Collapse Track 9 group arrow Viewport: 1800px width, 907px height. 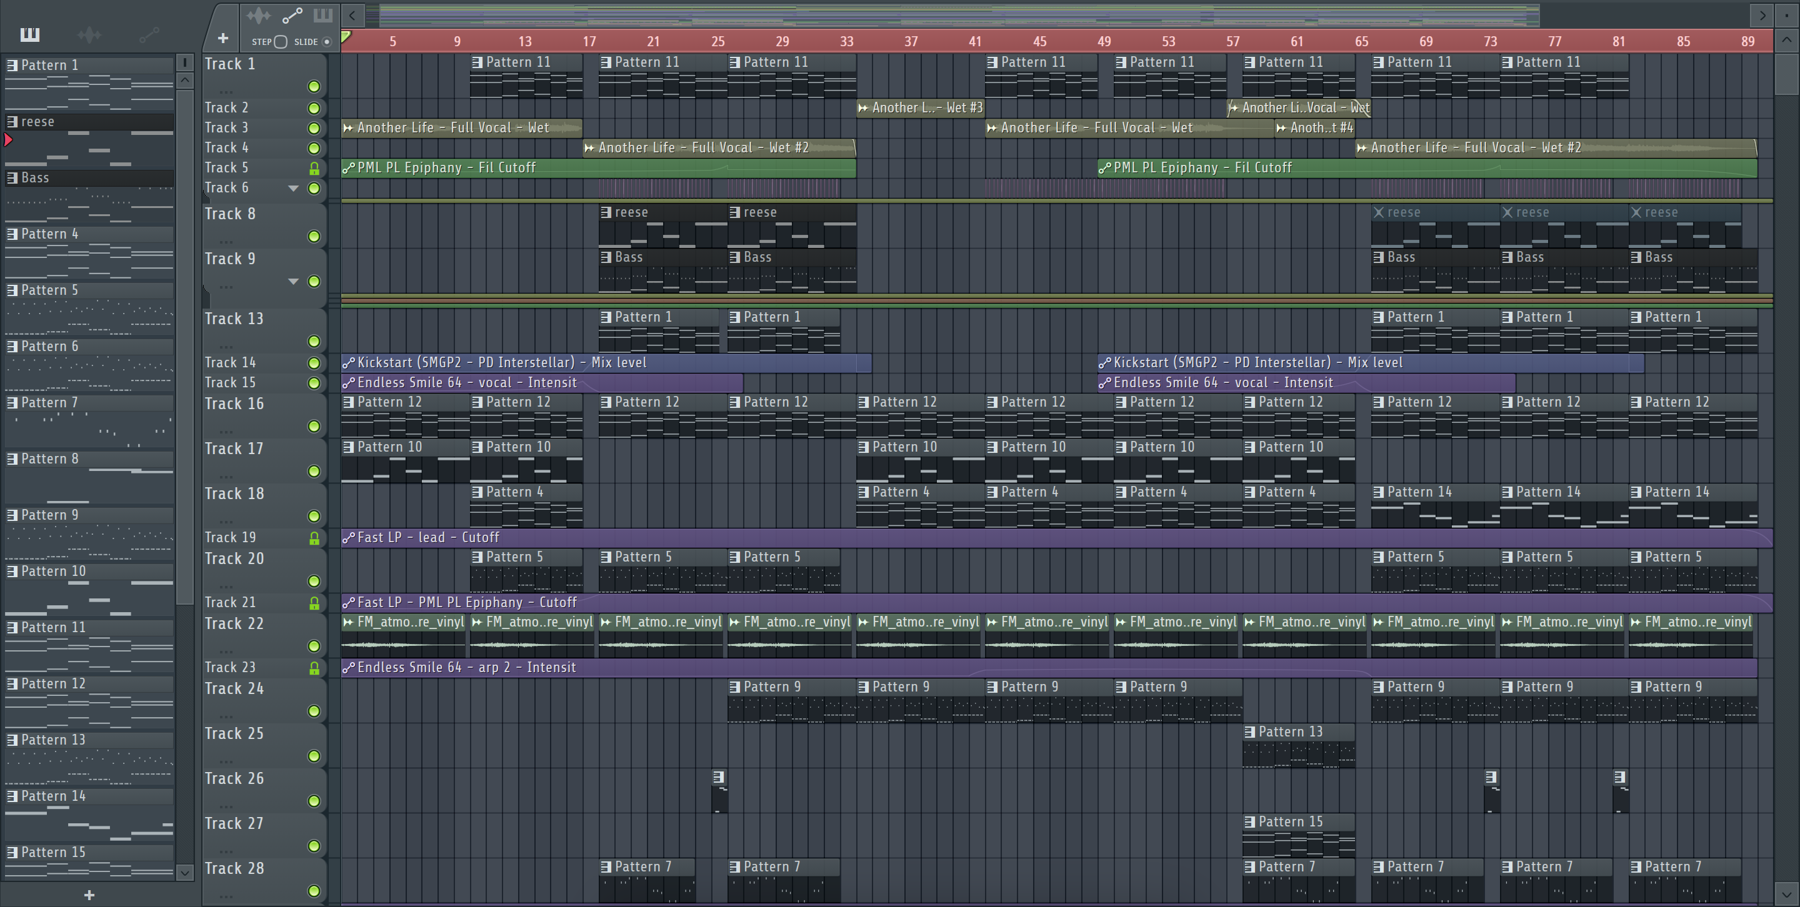(294, 281)
